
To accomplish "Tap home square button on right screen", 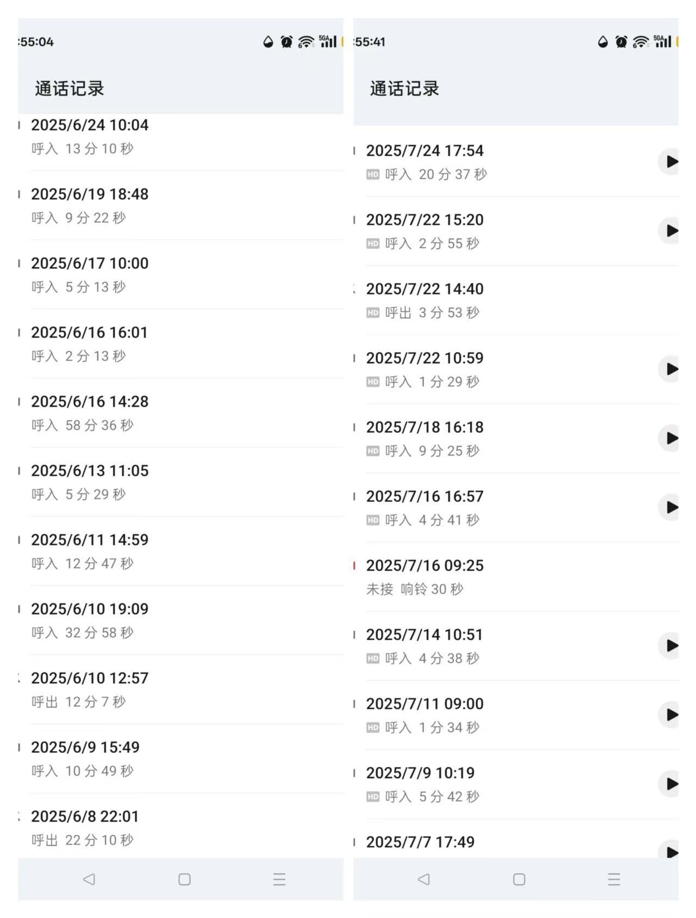I will click(x=519, y=879).
